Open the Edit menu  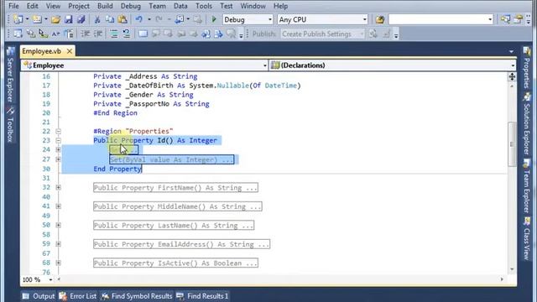[33, 6]
